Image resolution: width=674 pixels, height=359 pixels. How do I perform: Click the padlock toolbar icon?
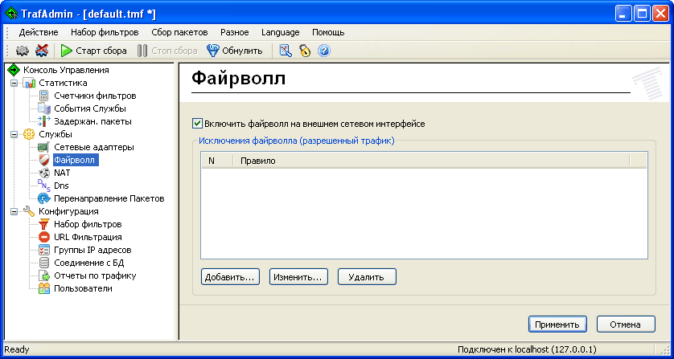pos(305,51)
